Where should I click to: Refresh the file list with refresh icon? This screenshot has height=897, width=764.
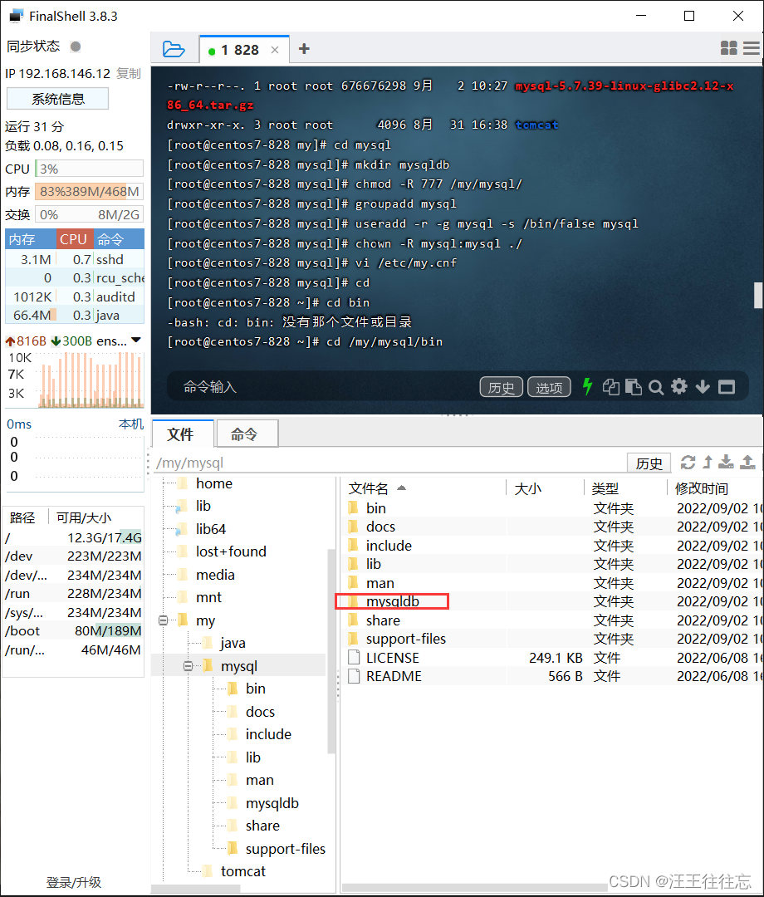point(688,463)
